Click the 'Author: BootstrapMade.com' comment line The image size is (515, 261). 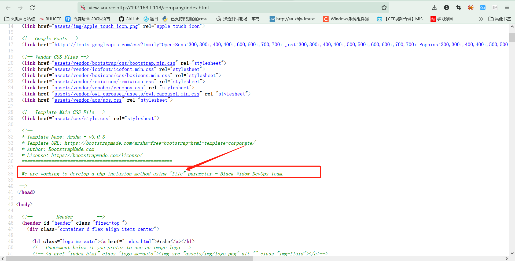coord(58,149)
